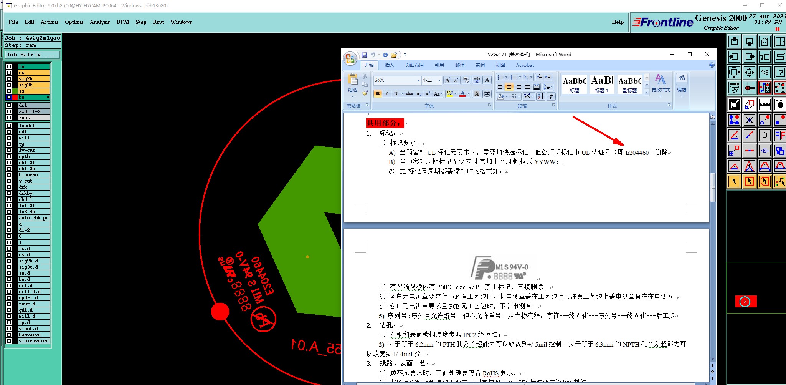Click the mirror F flip tool icon

click(x=779, y=135)
